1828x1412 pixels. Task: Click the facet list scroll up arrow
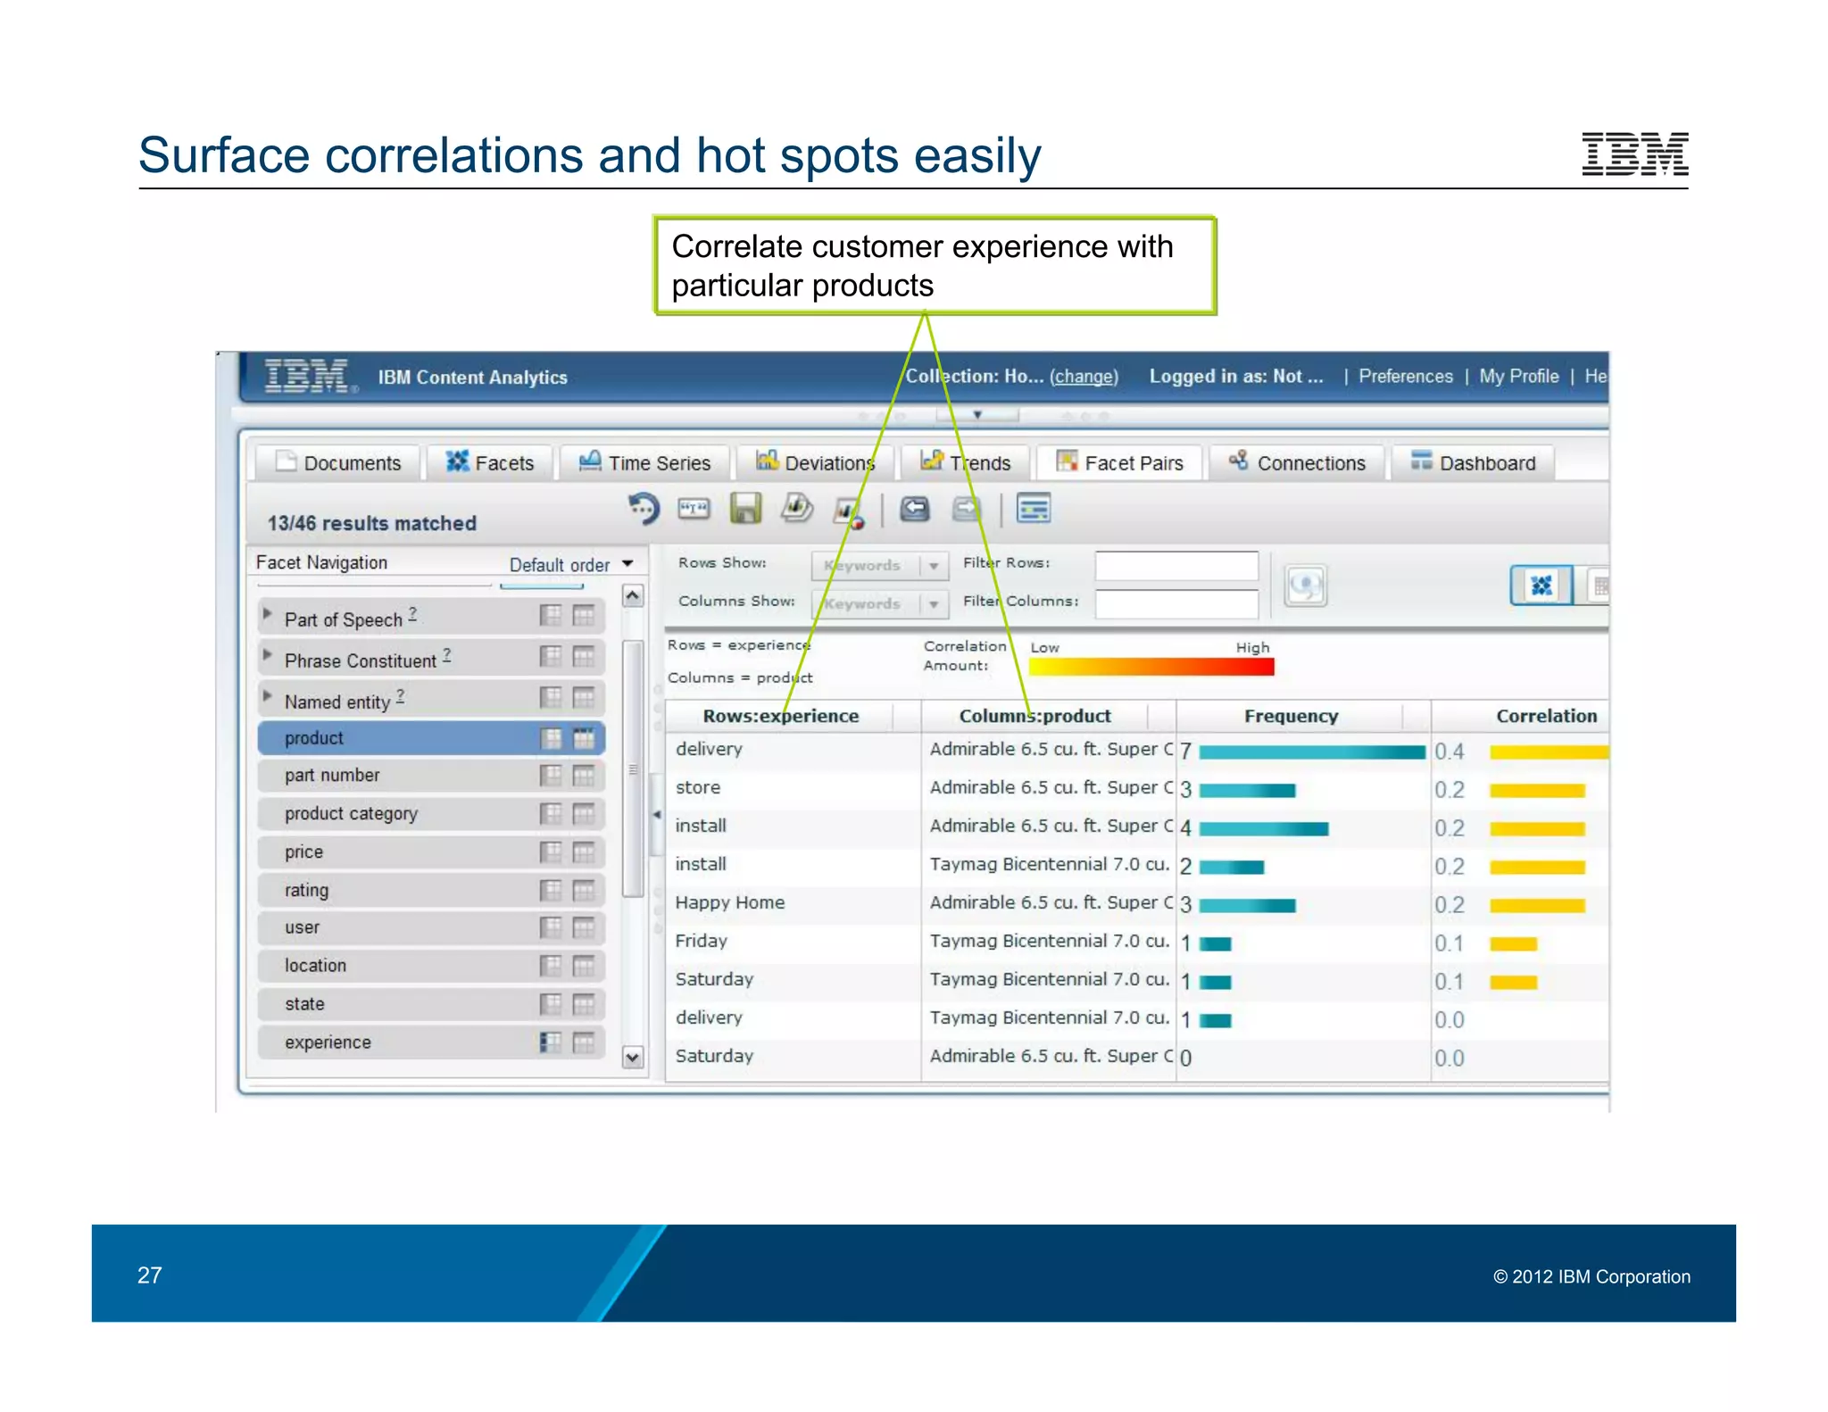pyautogui.click(x=633, y=595)
